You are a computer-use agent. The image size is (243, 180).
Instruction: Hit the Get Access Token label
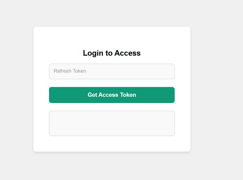pyautogui.click(x=112, y=95)
